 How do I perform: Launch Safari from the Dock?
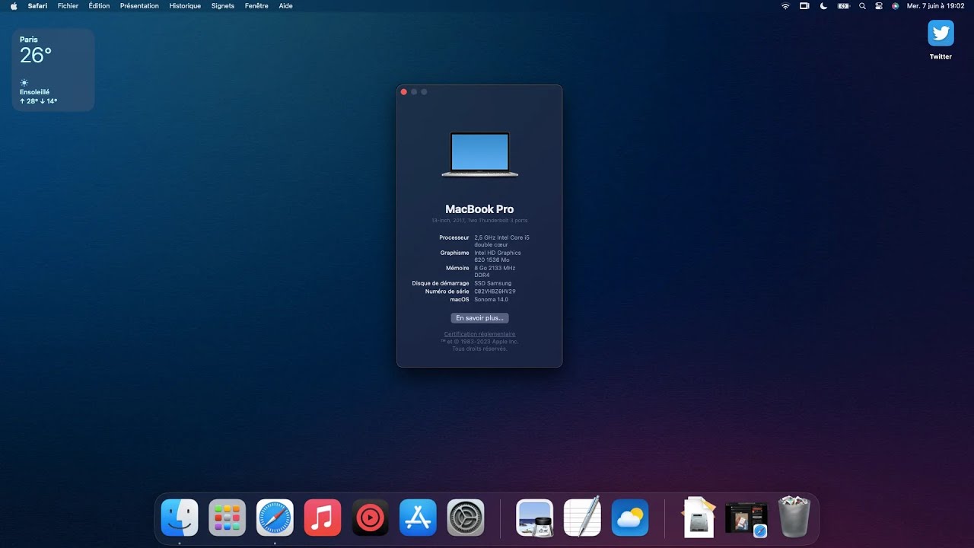(x=275, y=518)
